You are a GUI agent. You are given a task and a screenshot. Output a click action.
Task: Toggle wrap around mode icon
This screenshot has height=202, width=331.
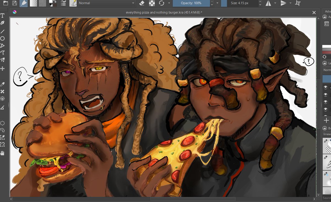pos(298,3)
